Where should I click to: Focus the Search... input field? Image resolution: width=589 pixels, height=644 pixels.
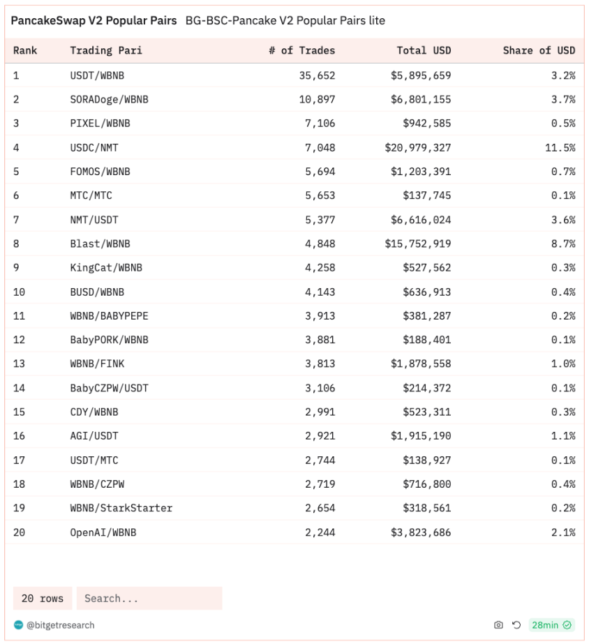[x=149, y=598]
